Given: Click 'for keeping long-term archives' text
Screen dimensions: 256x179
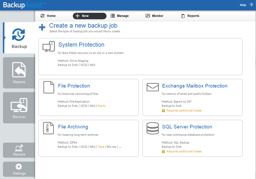Looking at the screenshot, I should (x=78, y=134).
